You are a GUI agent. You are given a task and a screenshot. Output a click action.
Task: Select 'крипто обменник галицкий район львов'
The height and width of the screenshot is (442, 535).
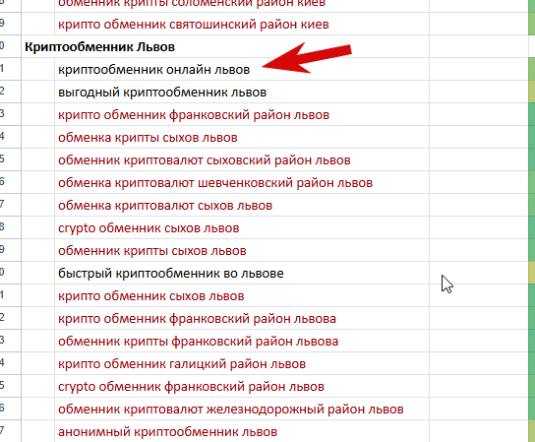[242, 363]
